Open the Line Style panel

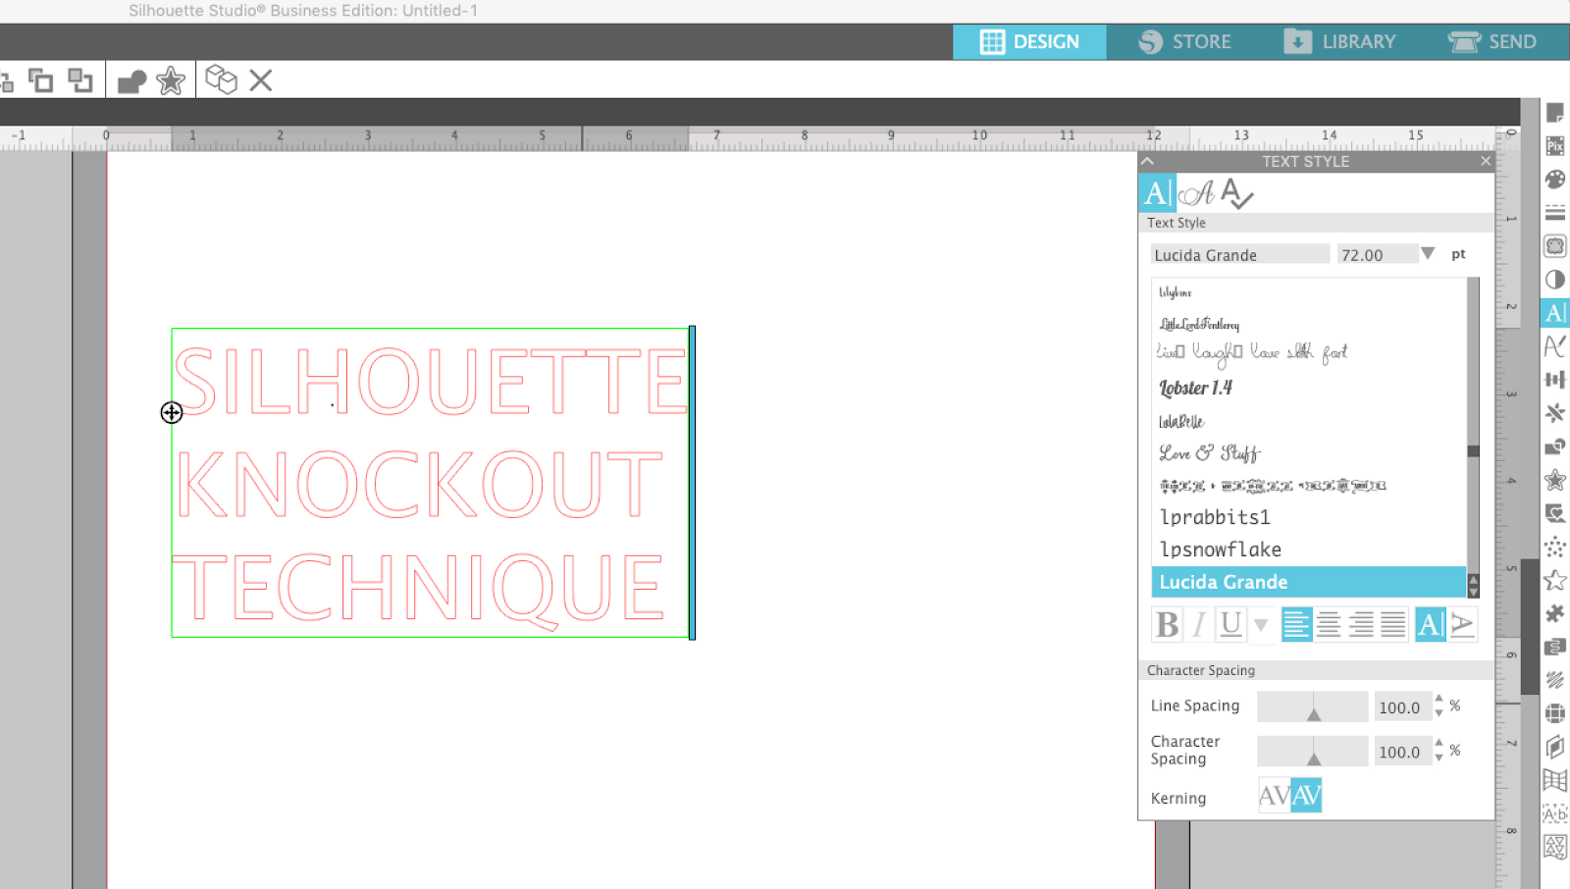tap(1555, 213)
